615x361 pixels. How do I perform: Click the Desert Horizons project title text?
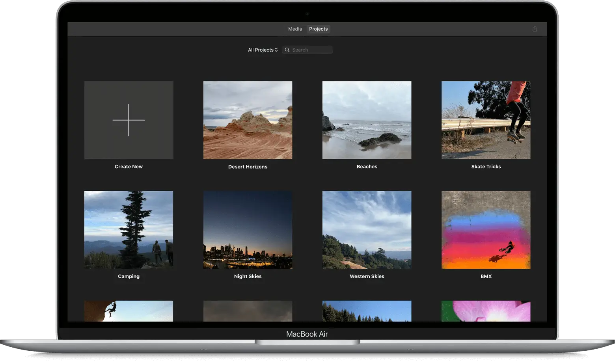point(248,166)
